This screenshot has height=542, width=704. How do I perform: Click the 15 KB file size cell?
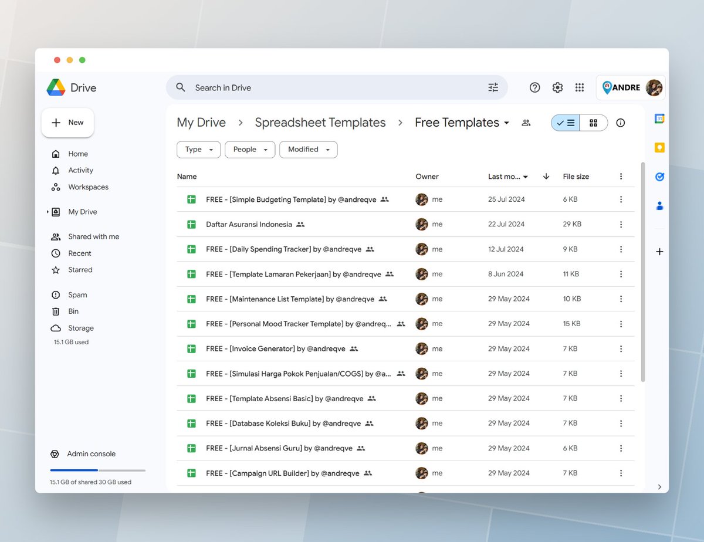tap(571, 324)
